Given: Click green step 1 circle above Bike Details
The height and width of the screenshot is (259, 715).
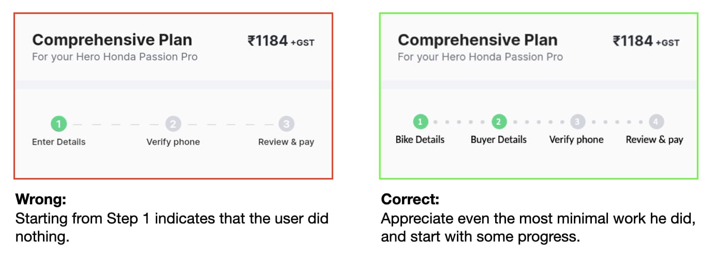Looking at the screenshot, I should (x=420, y=122).
